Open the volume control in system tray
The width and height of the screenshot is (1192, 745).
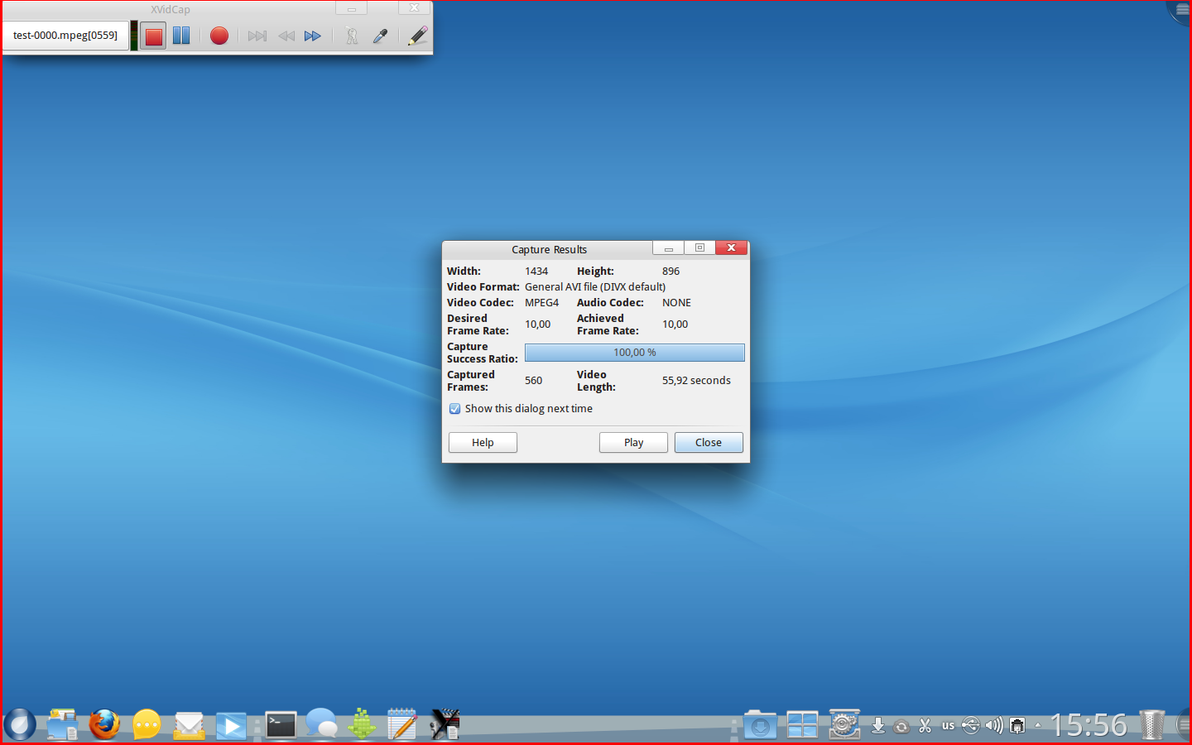click(x=993, y=726)
